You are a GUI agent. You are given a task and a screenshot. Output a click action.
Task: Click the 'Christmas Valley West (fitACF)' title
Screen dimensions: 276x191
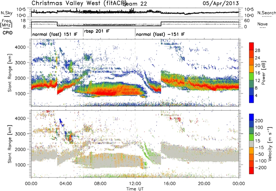tap(79, 3)
